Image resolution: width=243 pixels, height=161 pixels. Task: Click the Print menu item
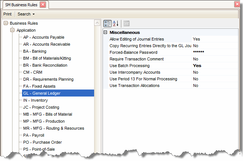(7, 14)
